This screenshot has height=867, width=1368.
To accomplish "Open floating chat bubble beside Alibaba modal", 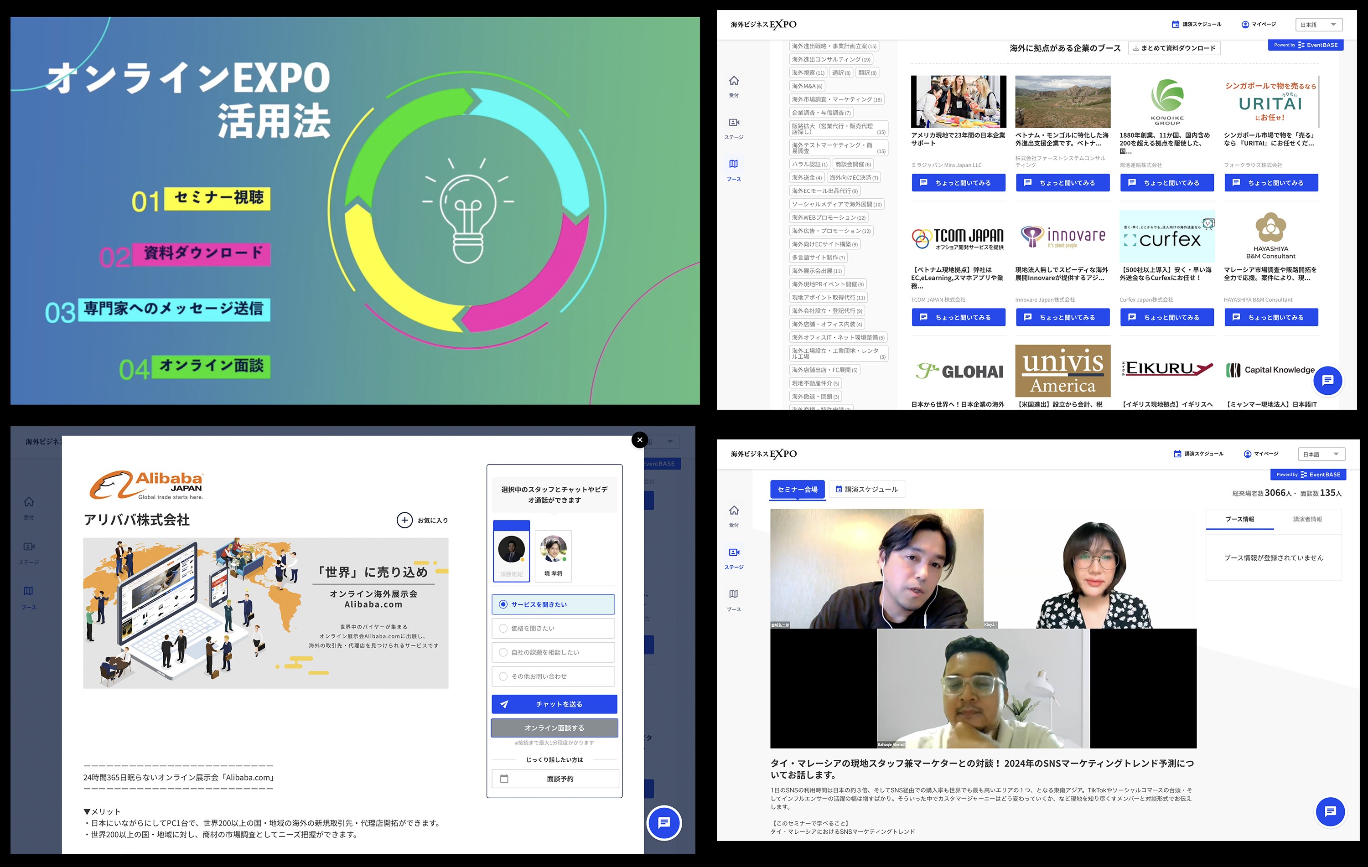I will [664, 823].
